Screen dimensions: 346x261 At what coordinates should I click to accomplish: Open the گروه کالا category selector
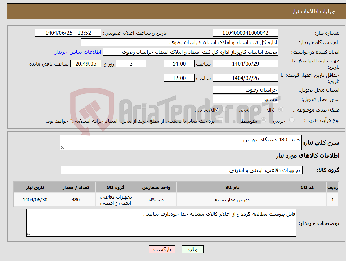point(182,170)
